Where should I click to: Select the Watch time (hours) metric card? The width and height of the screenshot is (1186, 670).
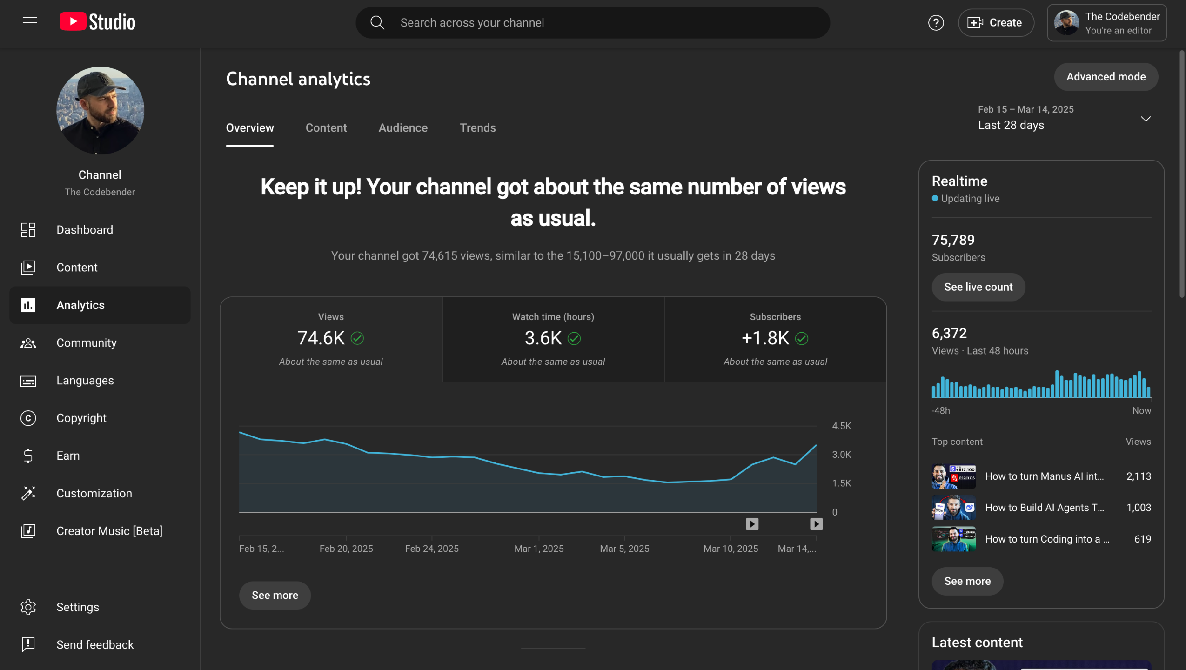pos(553,340)
